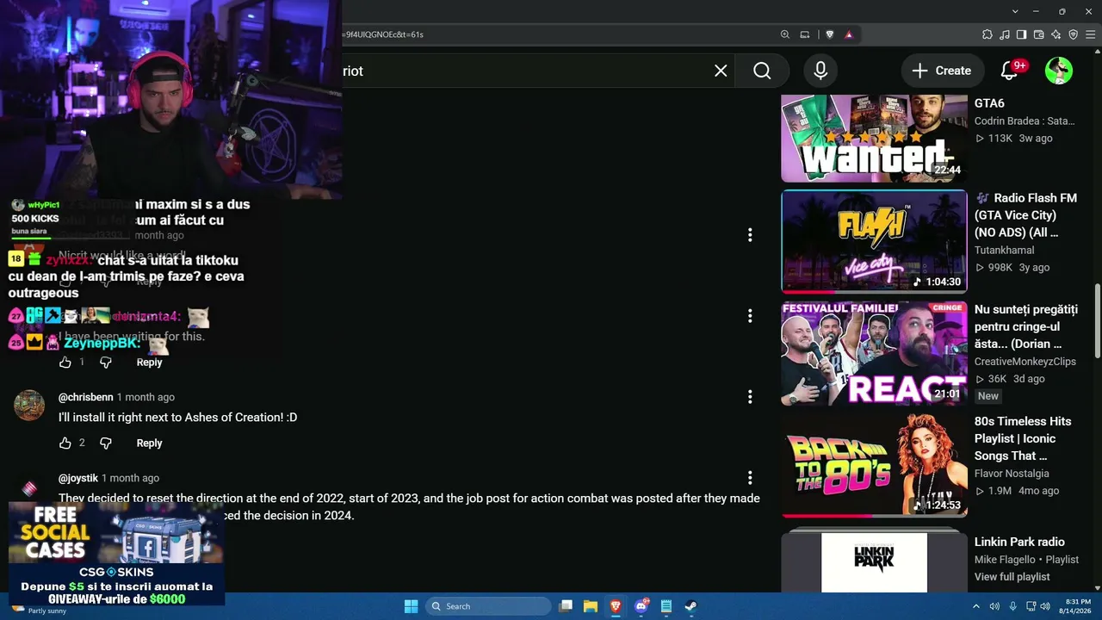Open the @joystik commenter profile name

(78, 478)
